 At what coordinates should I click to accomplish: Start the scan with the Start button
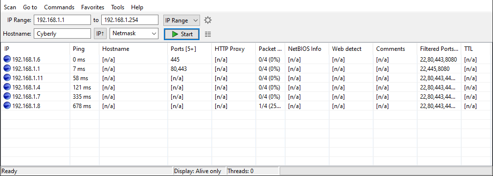(182, 34)
